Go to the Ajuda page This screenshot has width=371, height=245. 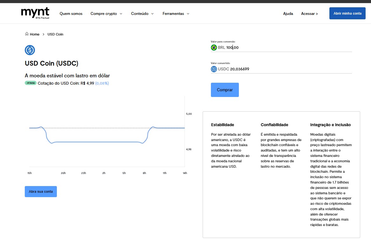(288, 14)
